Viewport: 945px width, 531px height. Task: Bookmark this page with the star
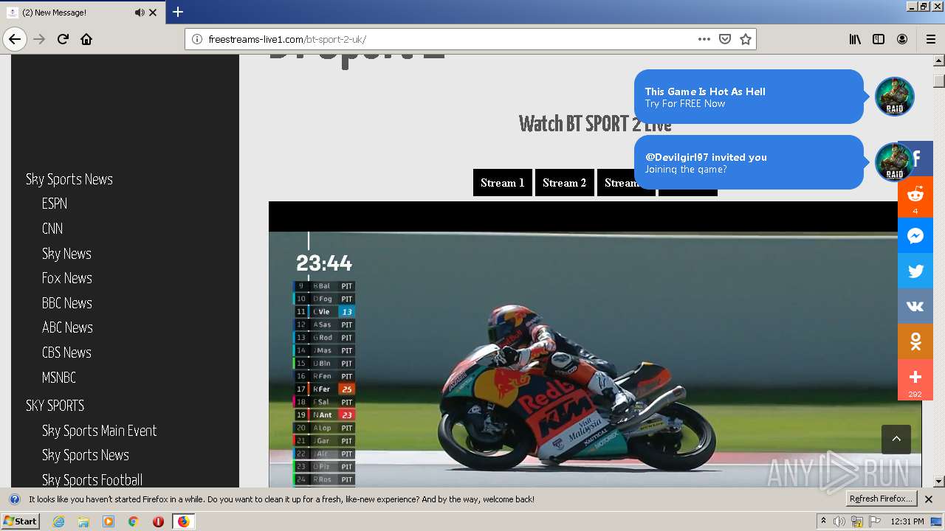pos(746,39)
